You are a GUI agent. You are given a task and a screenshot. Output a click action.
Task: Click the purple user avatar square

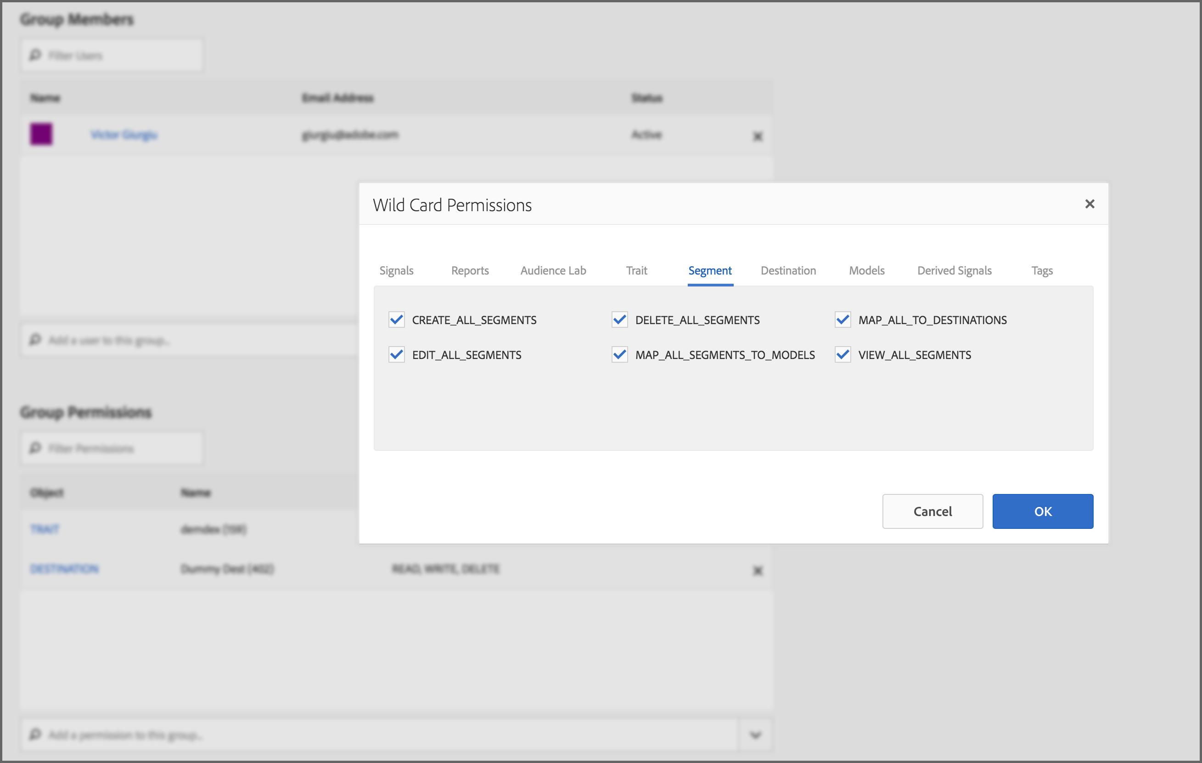41,134
